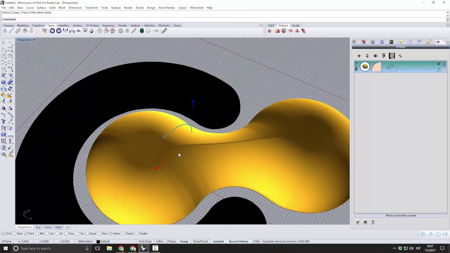The height and width of the screenshot is (253, 450).
Task: Open the Millimeters units selector in status bar
Action: click(85, 241)
